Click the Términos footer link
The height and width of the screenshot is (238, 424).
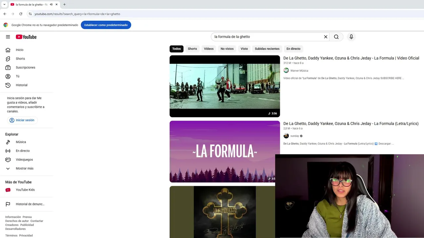[x=11, y=236]
